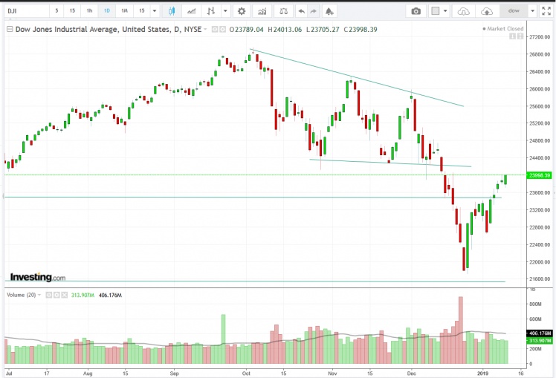Add an alert with bell icon
This screenshot has height=378, width=556.
point(329,11)
